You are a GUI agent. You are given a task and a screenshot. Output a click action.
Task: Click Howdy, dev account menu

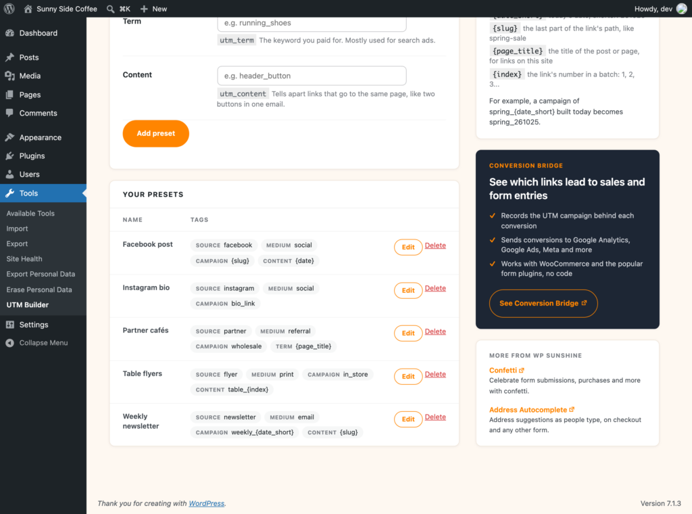(660, 9)
